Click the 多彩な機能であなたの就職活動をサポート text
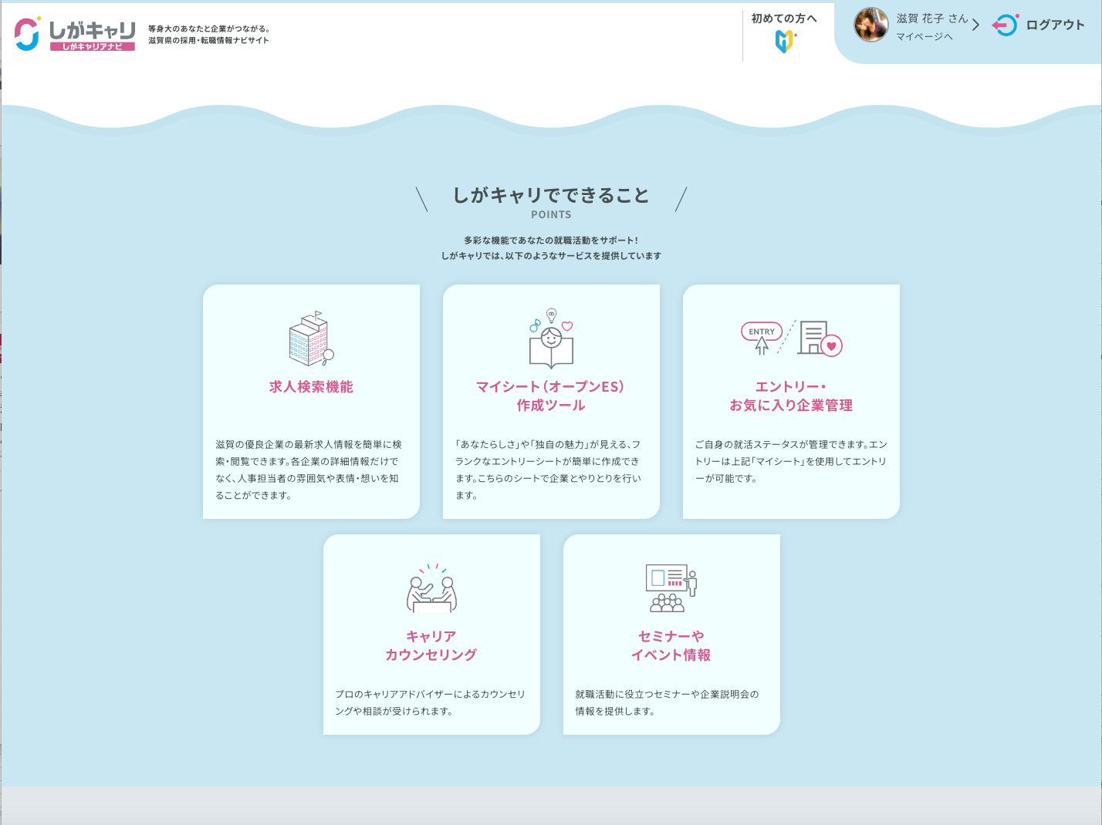Screen dimensions: 1102x825 [551, 241]
